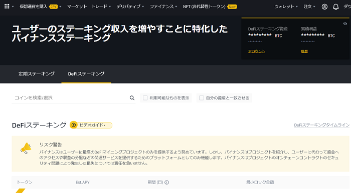
Task: Click the play icon in ビデオガイド
Action: tap(74, 125)
